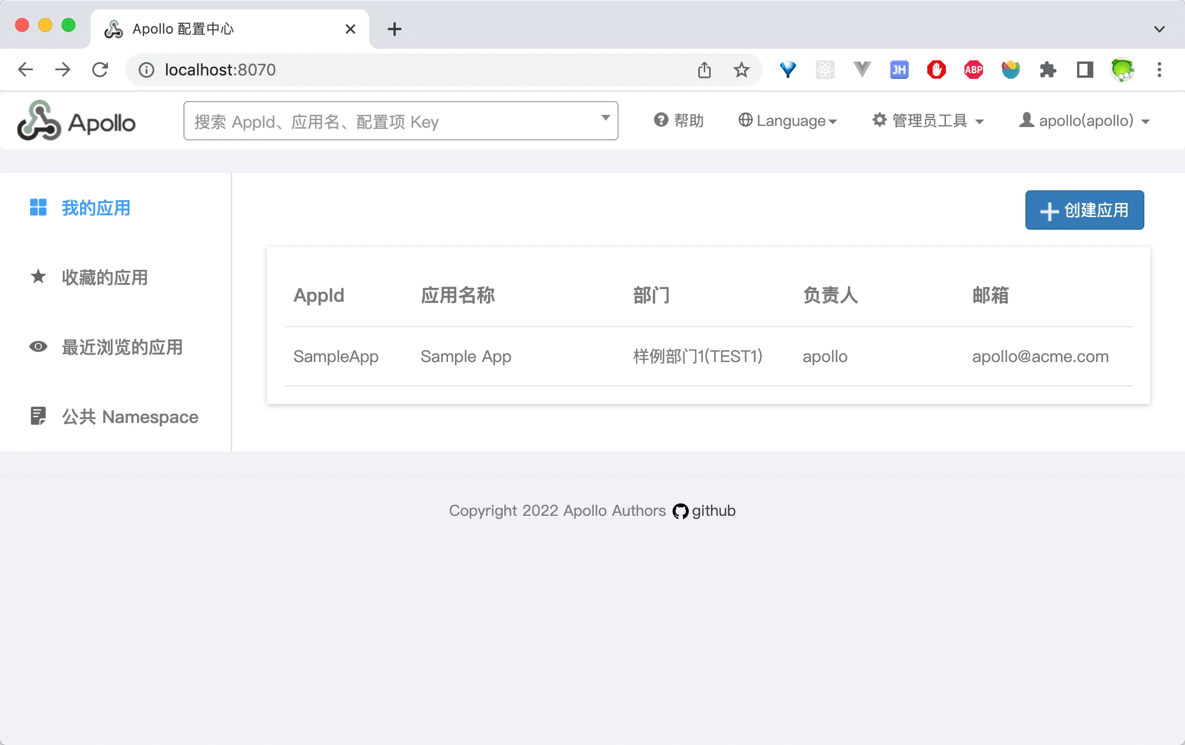
Task: Expand the 管理员工具 admin tools menu
Action: pyautogui.click(x=929, y=120)
